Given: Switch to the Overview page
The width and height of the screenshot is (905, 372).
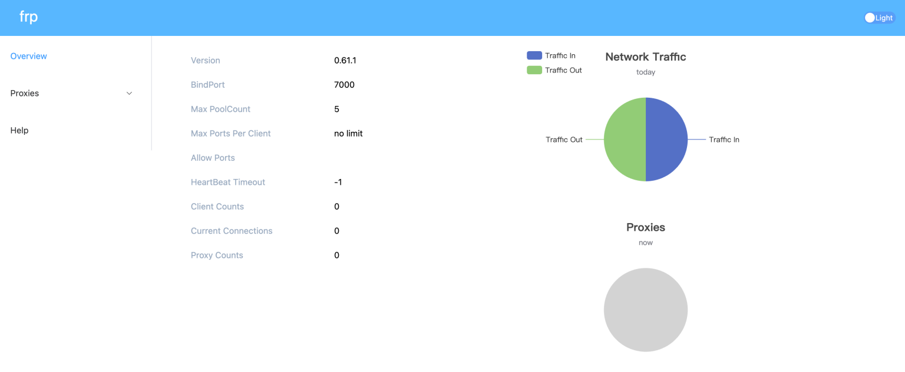Looking at the screenshot, I should 28,55.
